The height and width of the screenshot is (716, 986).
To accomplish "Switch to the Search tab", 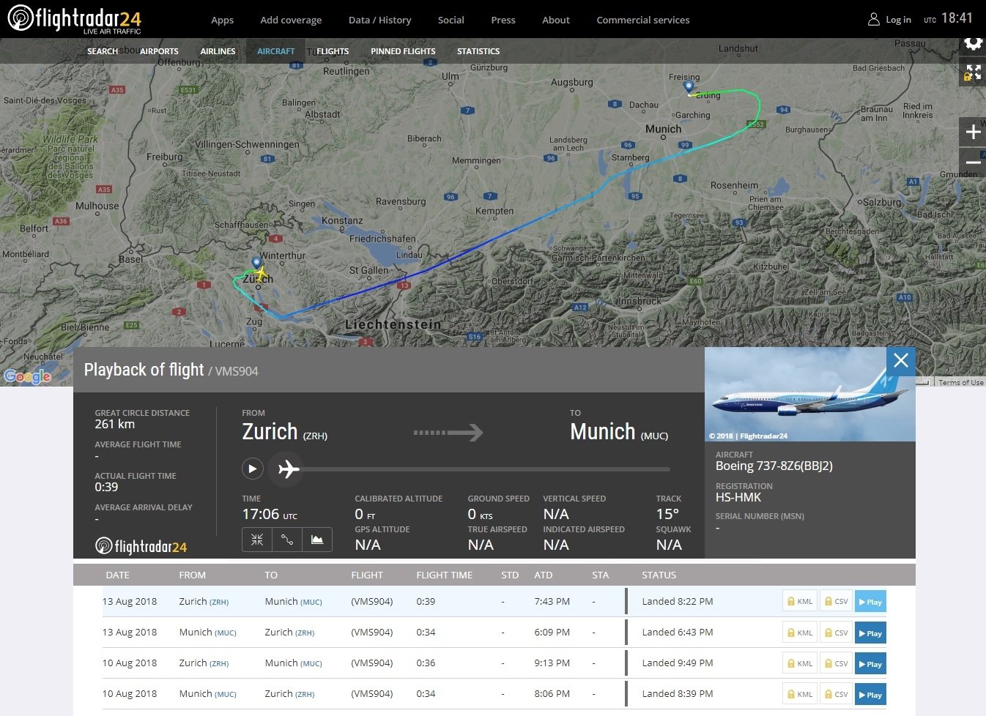I will tap(103, 51).
